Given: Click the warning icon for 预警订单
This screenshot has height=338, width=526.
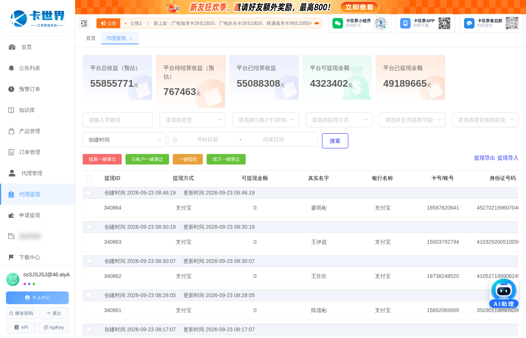Looking at the screenshot, I should tap(11, 89).
